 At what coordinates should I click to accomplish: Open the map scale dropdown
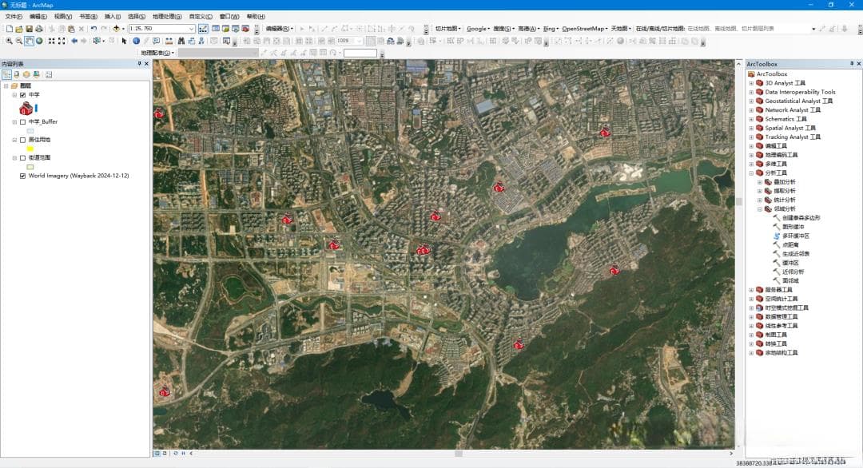[x=192, y=29]
